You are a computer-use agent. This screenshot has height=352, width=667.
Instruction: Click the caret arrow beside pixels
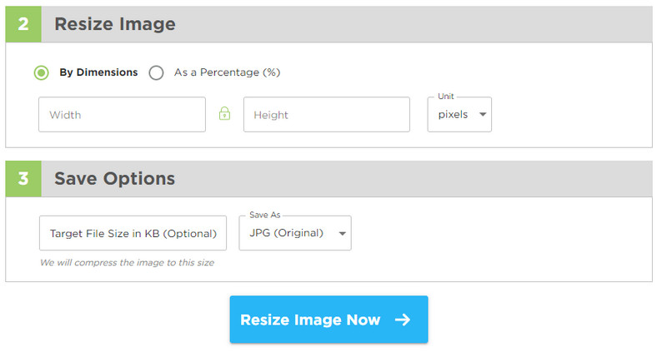coord(483,114)
